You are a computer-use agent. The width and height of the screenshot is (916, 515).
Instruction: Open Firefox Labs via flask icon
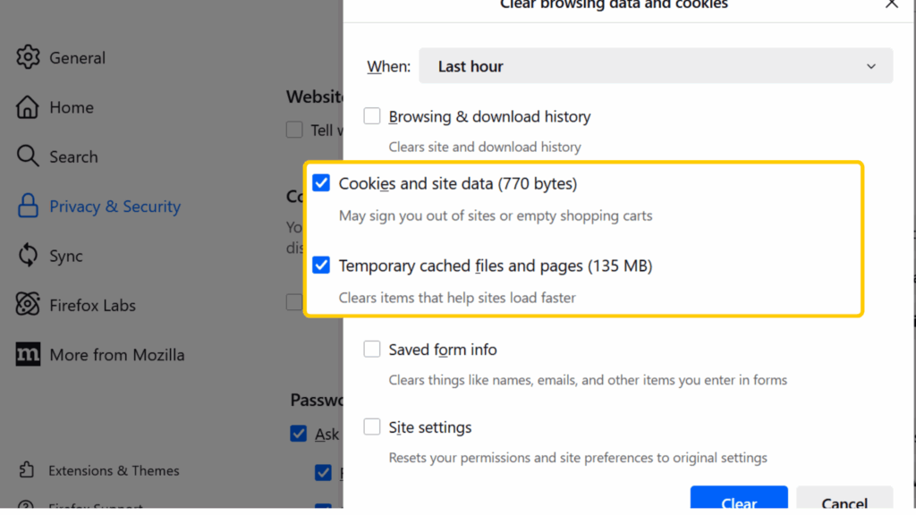30,305
